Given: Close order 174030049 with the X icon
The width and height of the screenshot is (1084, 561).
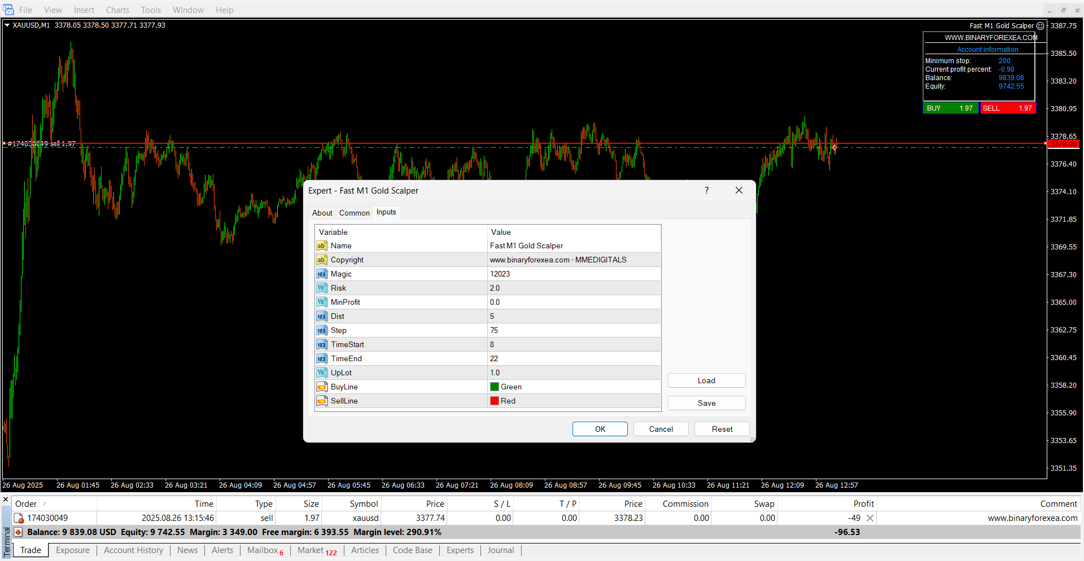Looking at the screenshot, I should pos(870,518).
